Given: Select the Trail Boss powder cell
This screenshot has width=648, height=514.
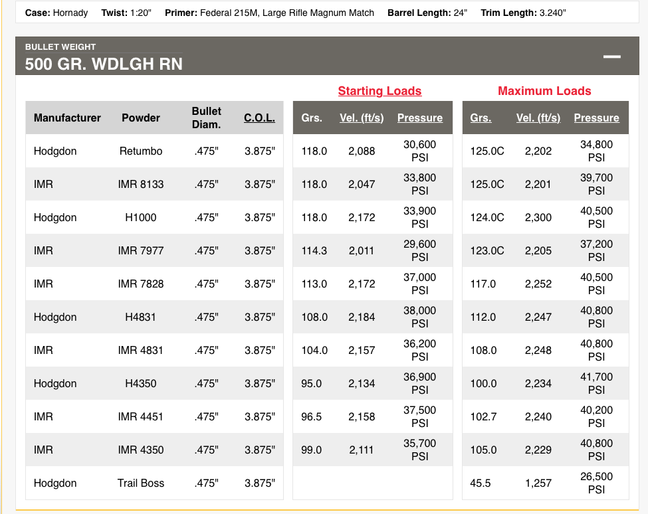Looking at the screenshot, I should click(x=141, y=483).
